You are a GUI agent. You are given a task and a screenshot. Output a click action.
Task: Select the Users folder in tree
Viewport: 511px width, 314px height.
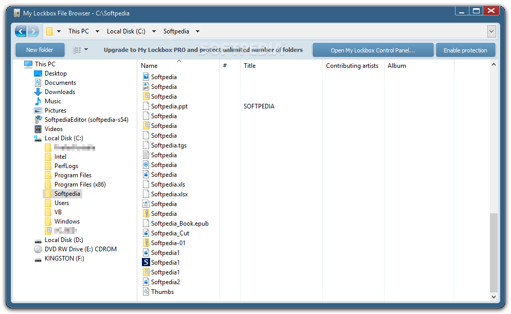click(x=62, y=203)
